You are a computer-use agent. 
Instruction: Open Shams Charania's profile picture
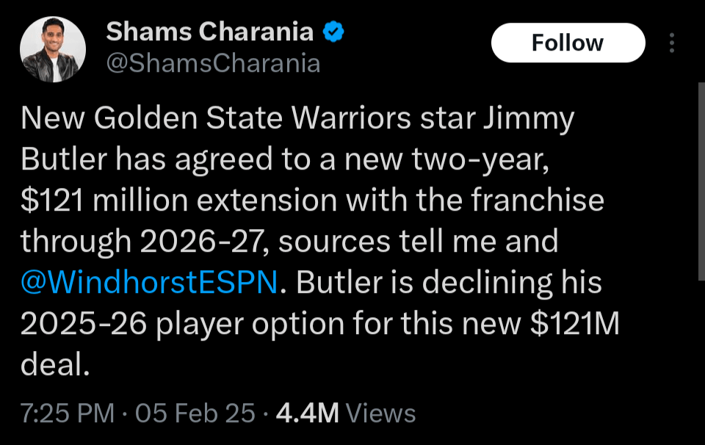(52, 49)
